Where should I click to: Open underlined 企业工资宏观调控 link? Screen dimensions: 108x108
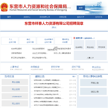point(40,53)
